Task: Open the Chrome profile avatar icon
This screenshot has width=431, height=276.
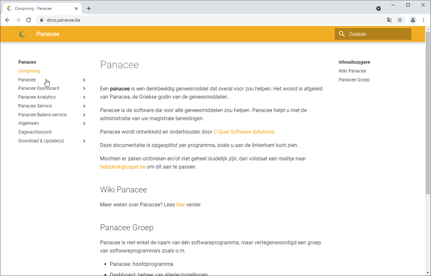Action: click(413, 20)
